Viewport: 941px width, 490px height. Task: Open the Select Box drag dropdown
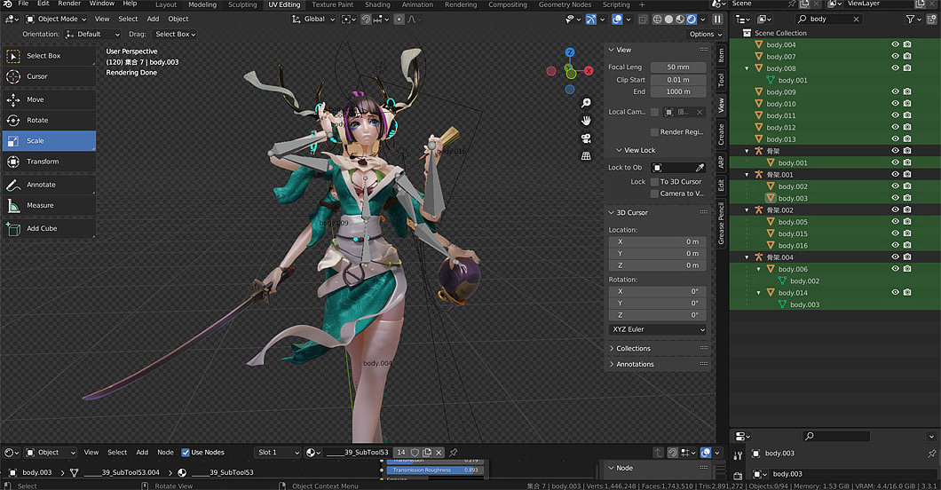pos(175,35)
